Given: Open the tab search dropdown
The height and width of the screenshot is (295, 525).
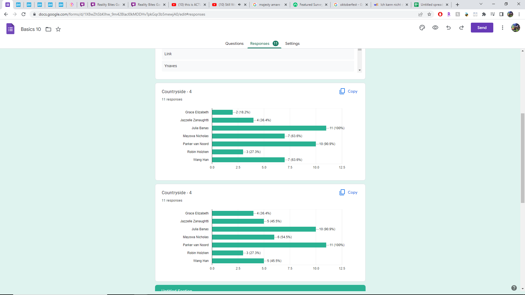Looking at the screenshot, I should [481, 4].
